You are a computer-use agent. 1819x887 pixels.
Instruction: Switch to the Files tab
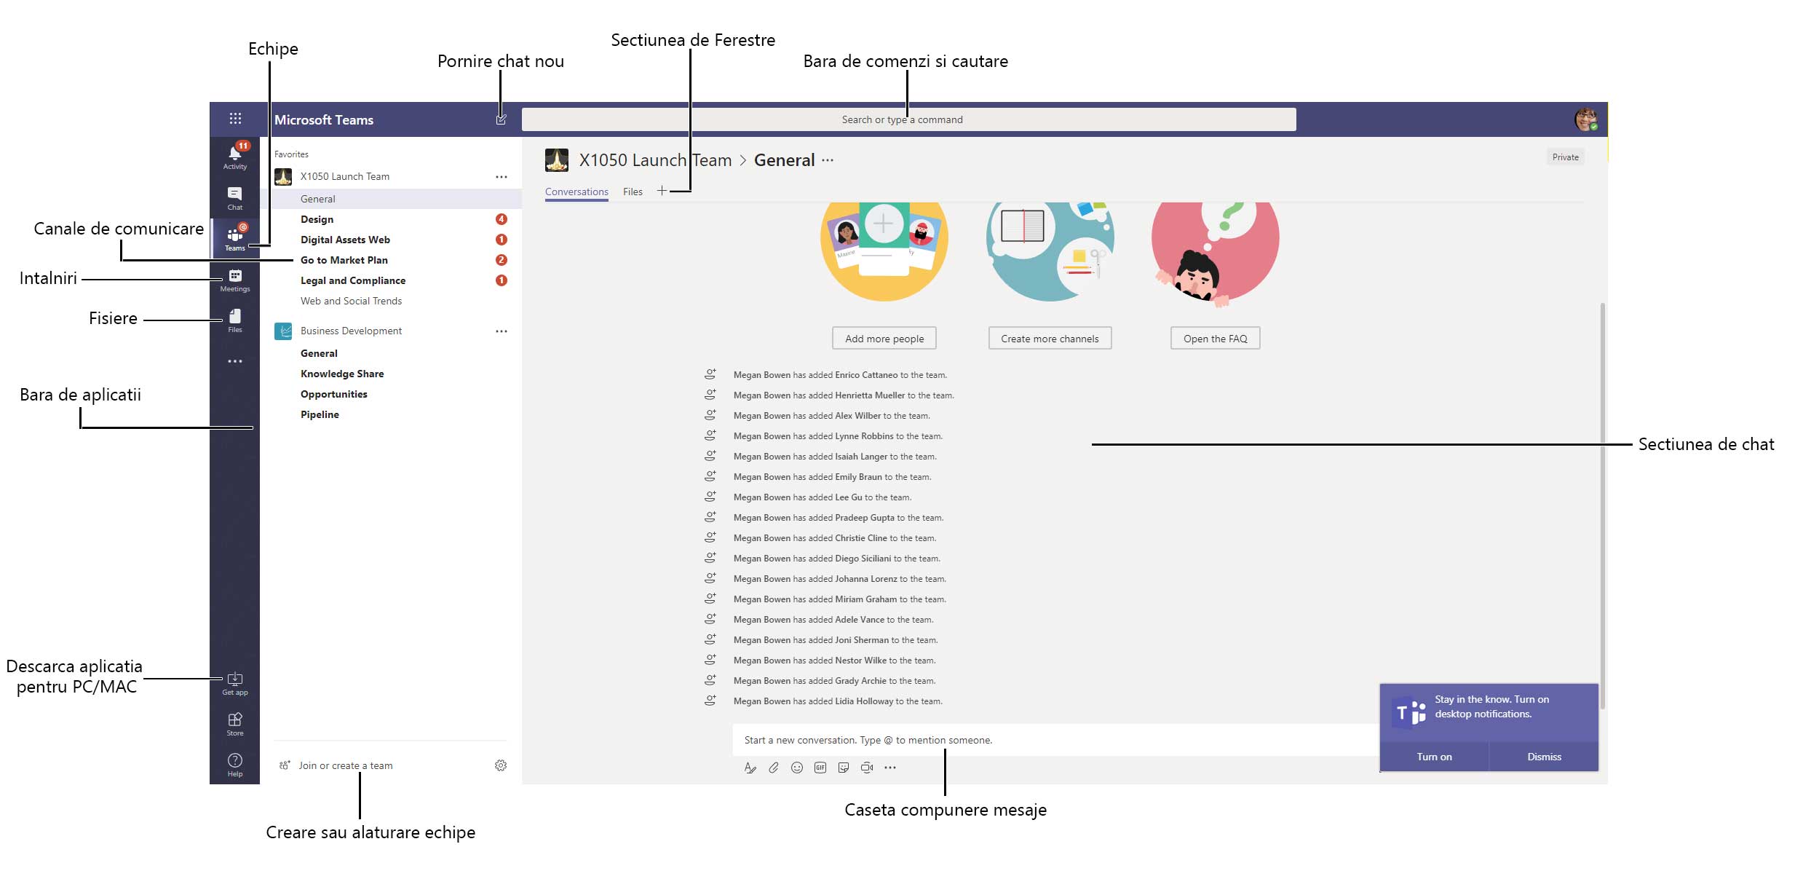[633, 192]
